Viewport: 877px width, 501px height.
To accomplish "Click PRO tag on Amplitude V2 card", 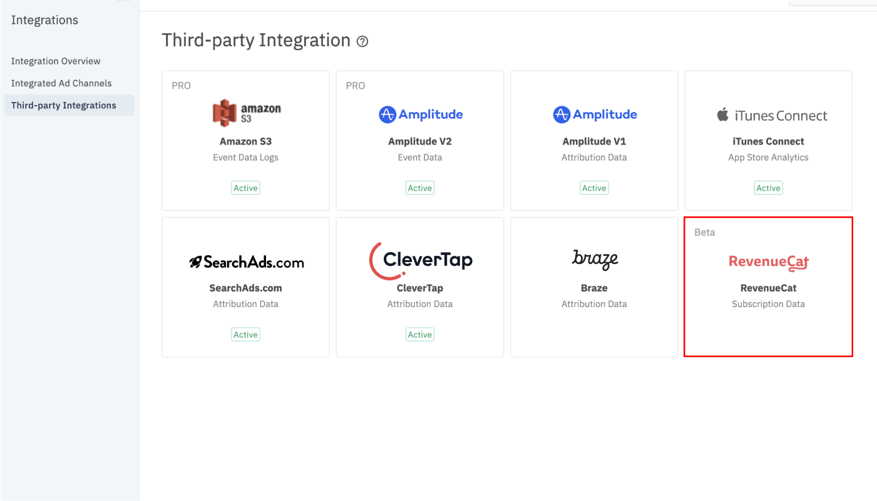I will (x=356, y=86).
